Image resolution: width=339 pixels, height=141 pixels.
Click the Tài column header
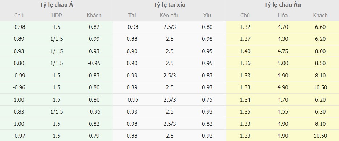tap(132, 16)
